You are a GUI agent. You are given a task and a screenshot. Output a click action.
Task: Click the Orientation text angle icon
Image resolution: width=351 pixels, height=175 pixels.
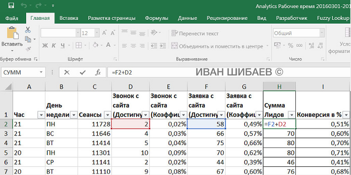pos(154,33)
